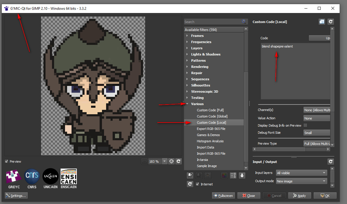This screenshot has height=204, width=347.
Task: Toggle the Preview checkbox
Action: 7,161
